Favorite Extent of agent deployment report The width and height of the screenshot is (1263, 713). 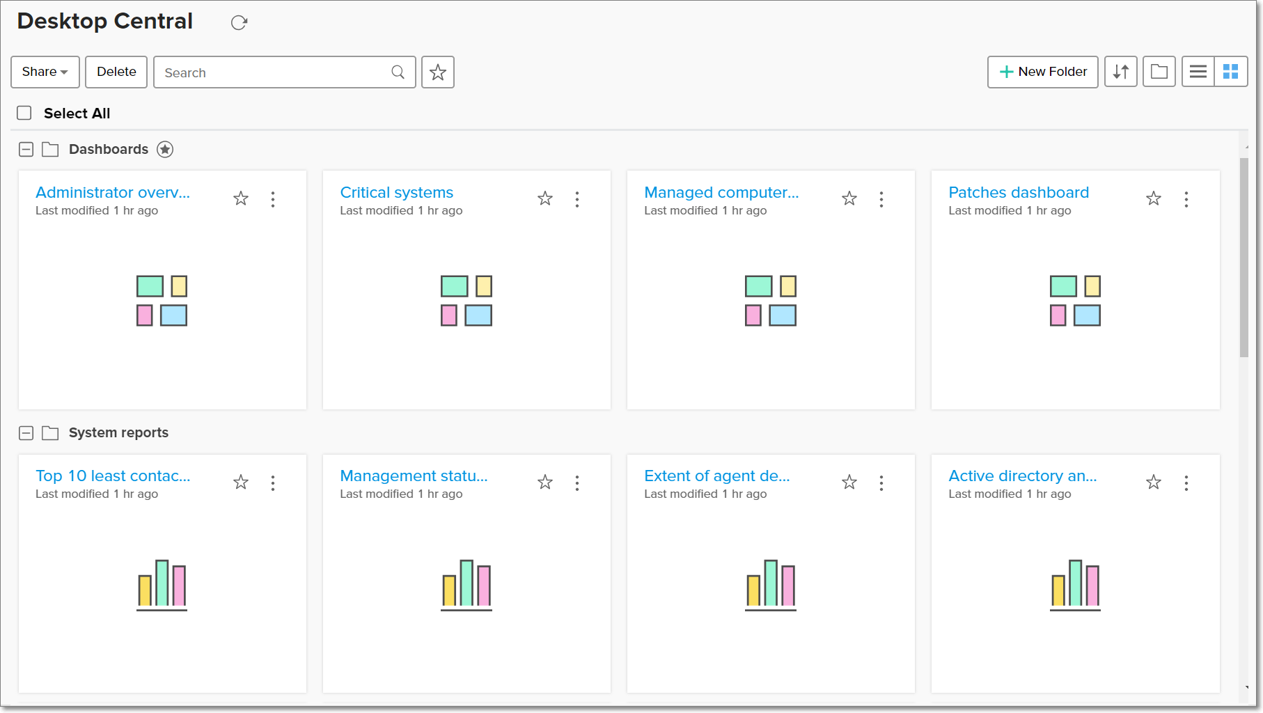pyautogui.click(x=849, y=483)
